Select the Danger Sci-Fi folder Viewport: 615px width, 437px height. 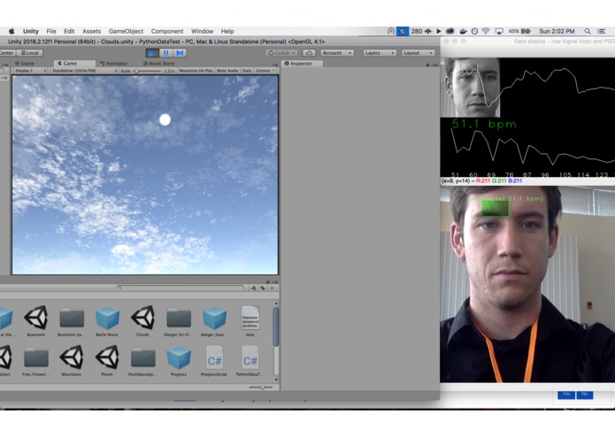coord(179,320)
